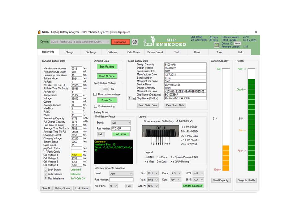Click the NLBA battery icon in title bar
This screenshot has height=222, width=297.
coord(39,32)
